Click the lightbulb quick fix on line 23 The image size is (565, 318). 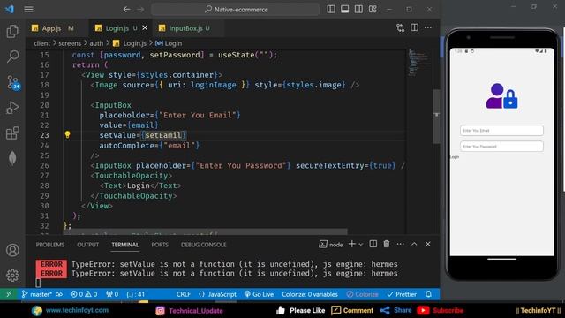click(x=67, y=134)
